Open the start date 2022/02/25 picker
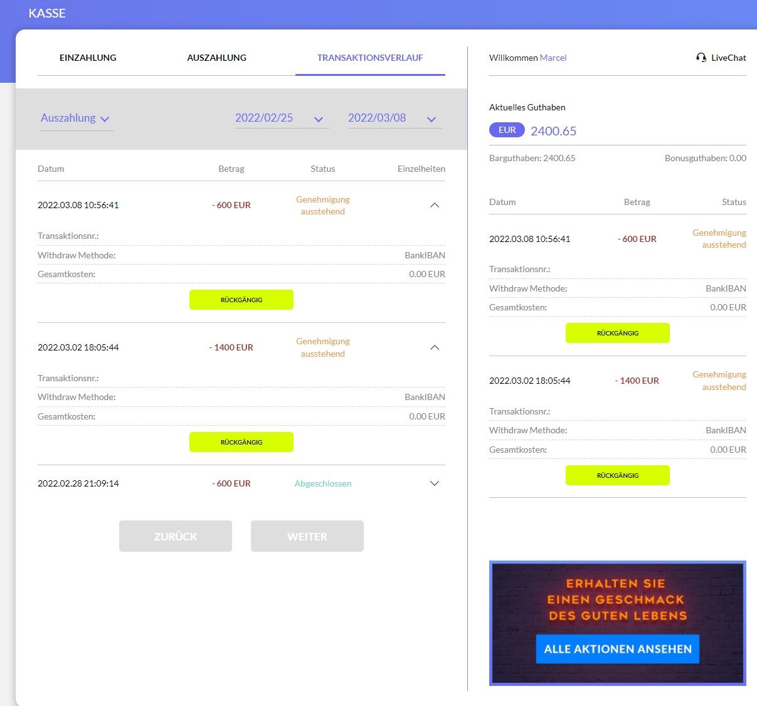The image size is (757, 706). click(x=281, y=119)
